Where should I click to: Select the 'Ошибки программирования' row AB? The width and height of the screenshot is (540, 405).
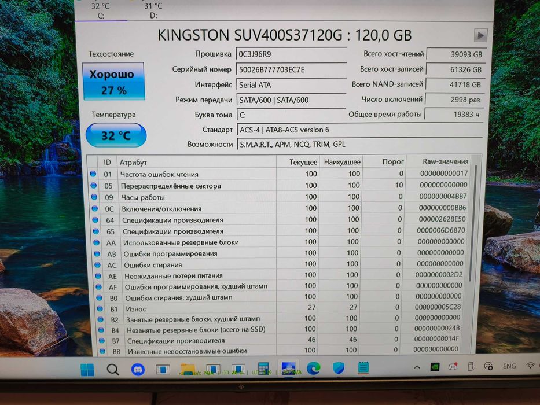coord(281,253)
